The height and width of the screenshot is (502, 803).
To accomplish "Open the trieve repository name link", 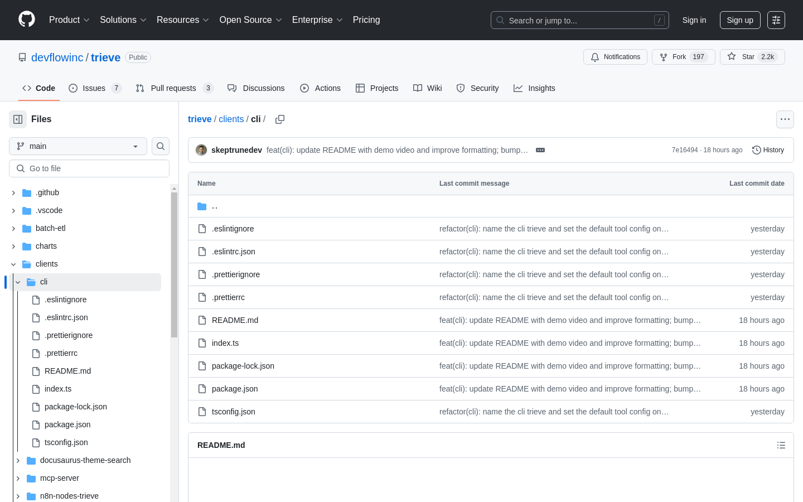I will coord(106,57).
